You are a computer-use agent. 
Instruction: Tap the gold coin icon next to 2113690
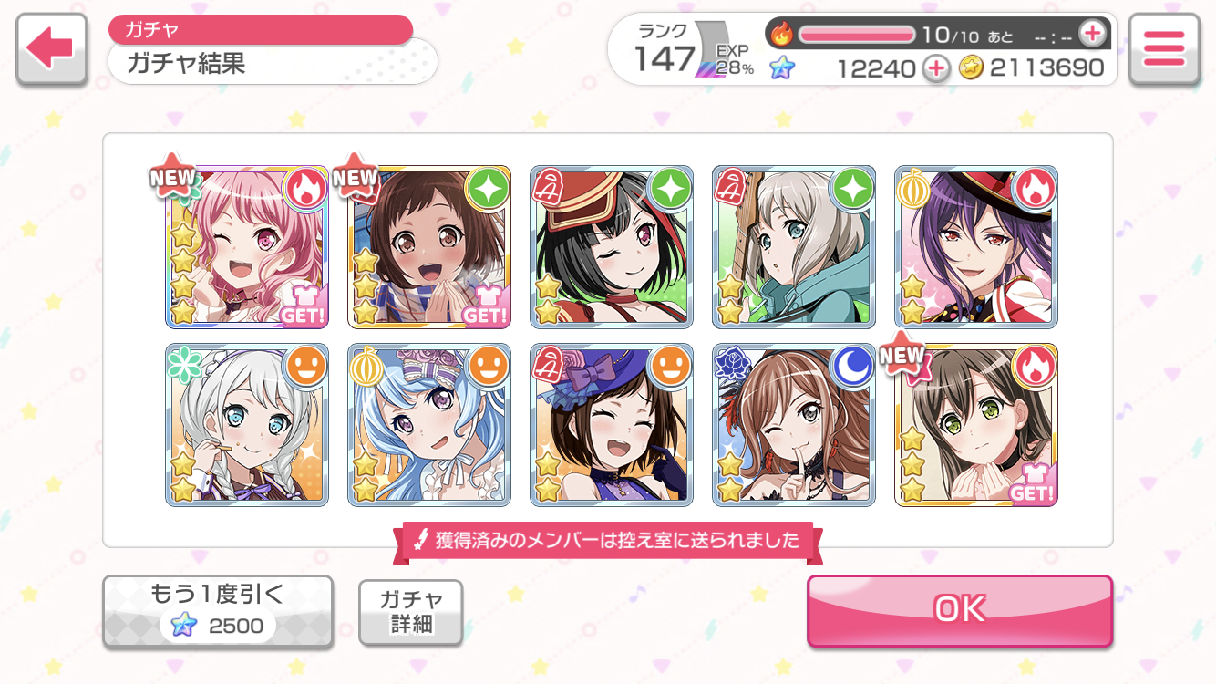pos(972,67)
